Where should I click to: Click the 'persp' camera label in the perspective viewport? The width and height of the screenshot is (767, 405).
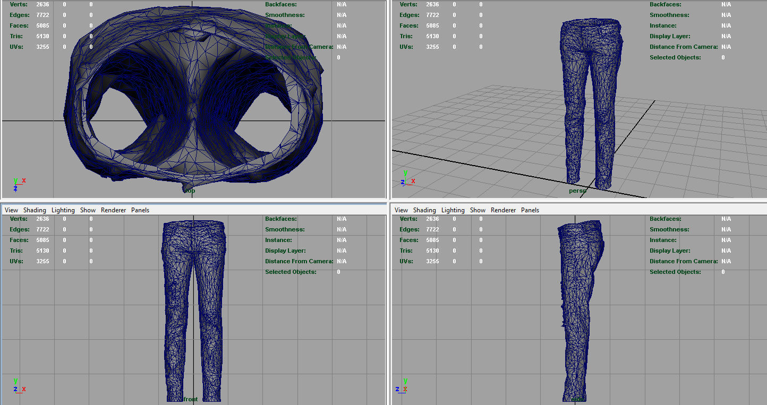click(578, 191)
